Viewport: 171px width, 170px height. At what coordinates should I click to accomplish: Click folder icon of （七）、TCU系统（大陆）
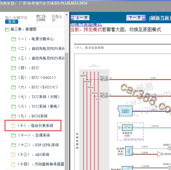tap(14, 97)
